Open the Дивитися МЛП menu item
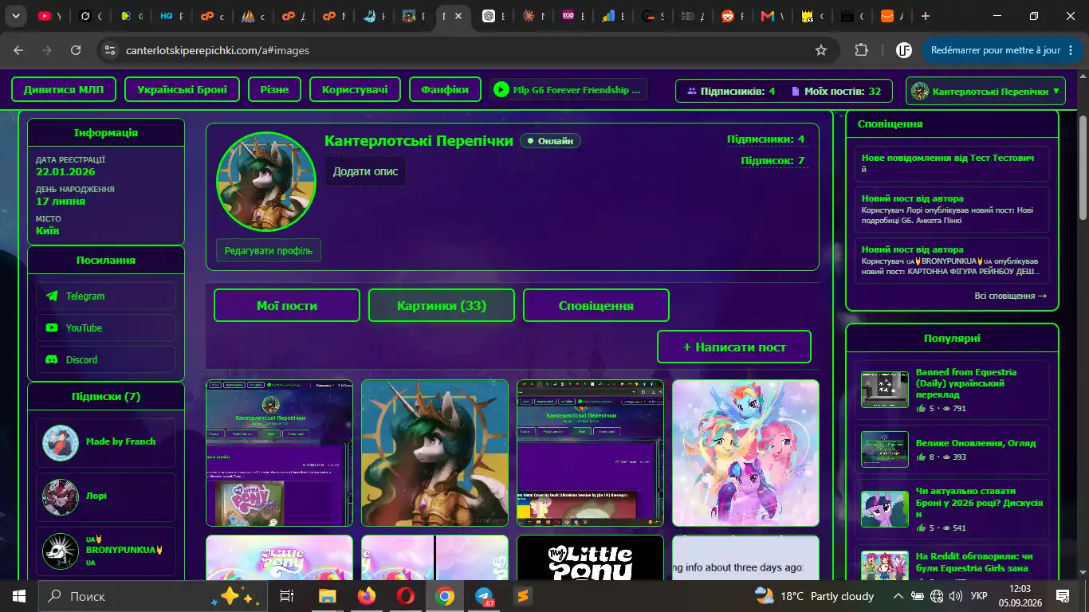The image size is (1089, 612). [63, 90]
